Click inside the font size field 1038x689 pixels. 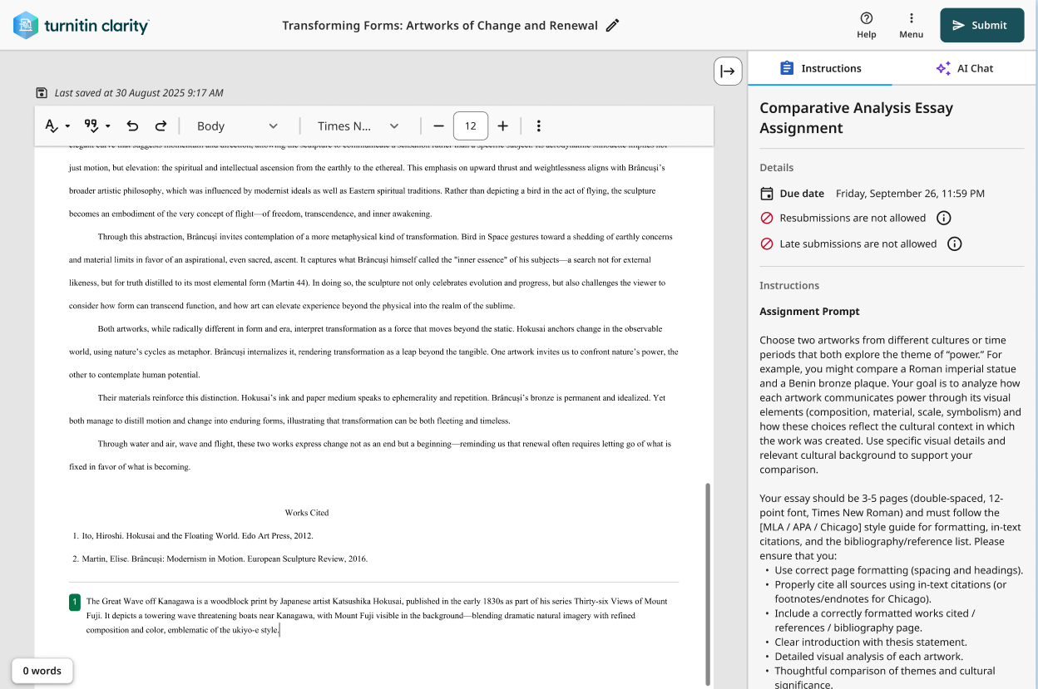point(470,125)
